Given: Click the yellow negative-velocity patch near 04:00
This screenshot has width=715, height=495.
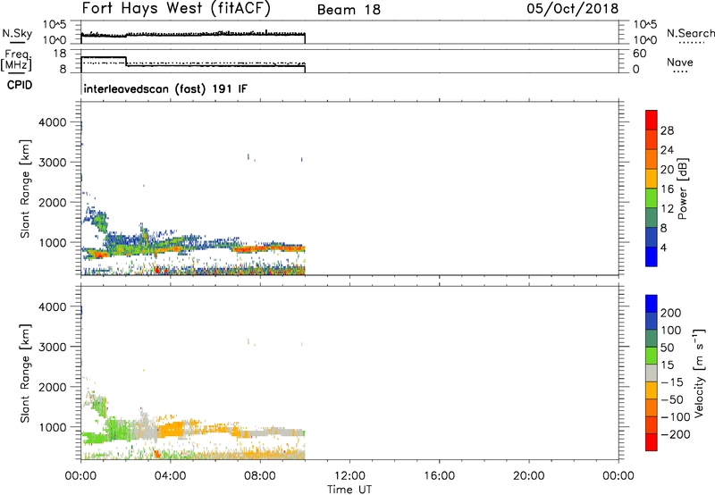Looking at the screenshot, I should 171,430.
